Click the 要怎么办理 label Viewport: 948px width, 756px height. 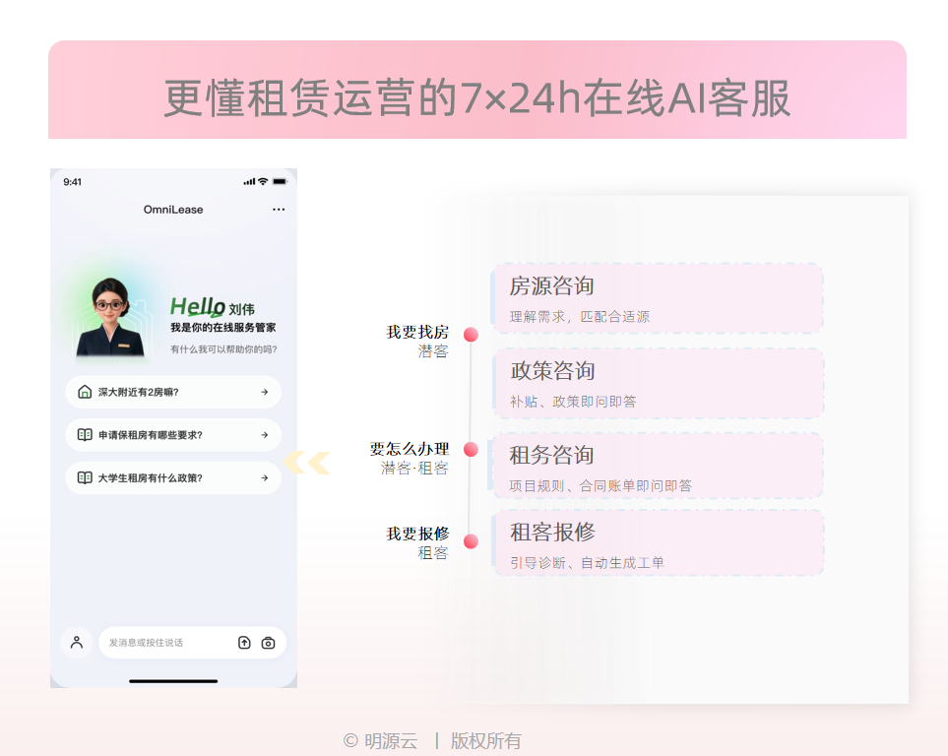click(410, 449)
